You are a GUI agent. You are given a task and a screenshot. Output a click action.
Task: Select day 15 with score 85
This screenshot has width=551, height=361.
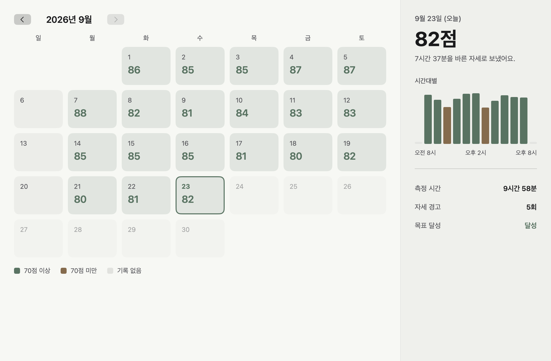pyautogui.click(x=146, y=152)
